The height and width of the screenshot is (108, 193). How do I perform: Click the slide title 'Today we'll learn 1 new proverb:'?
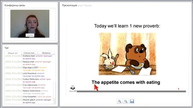click(127, 26)
